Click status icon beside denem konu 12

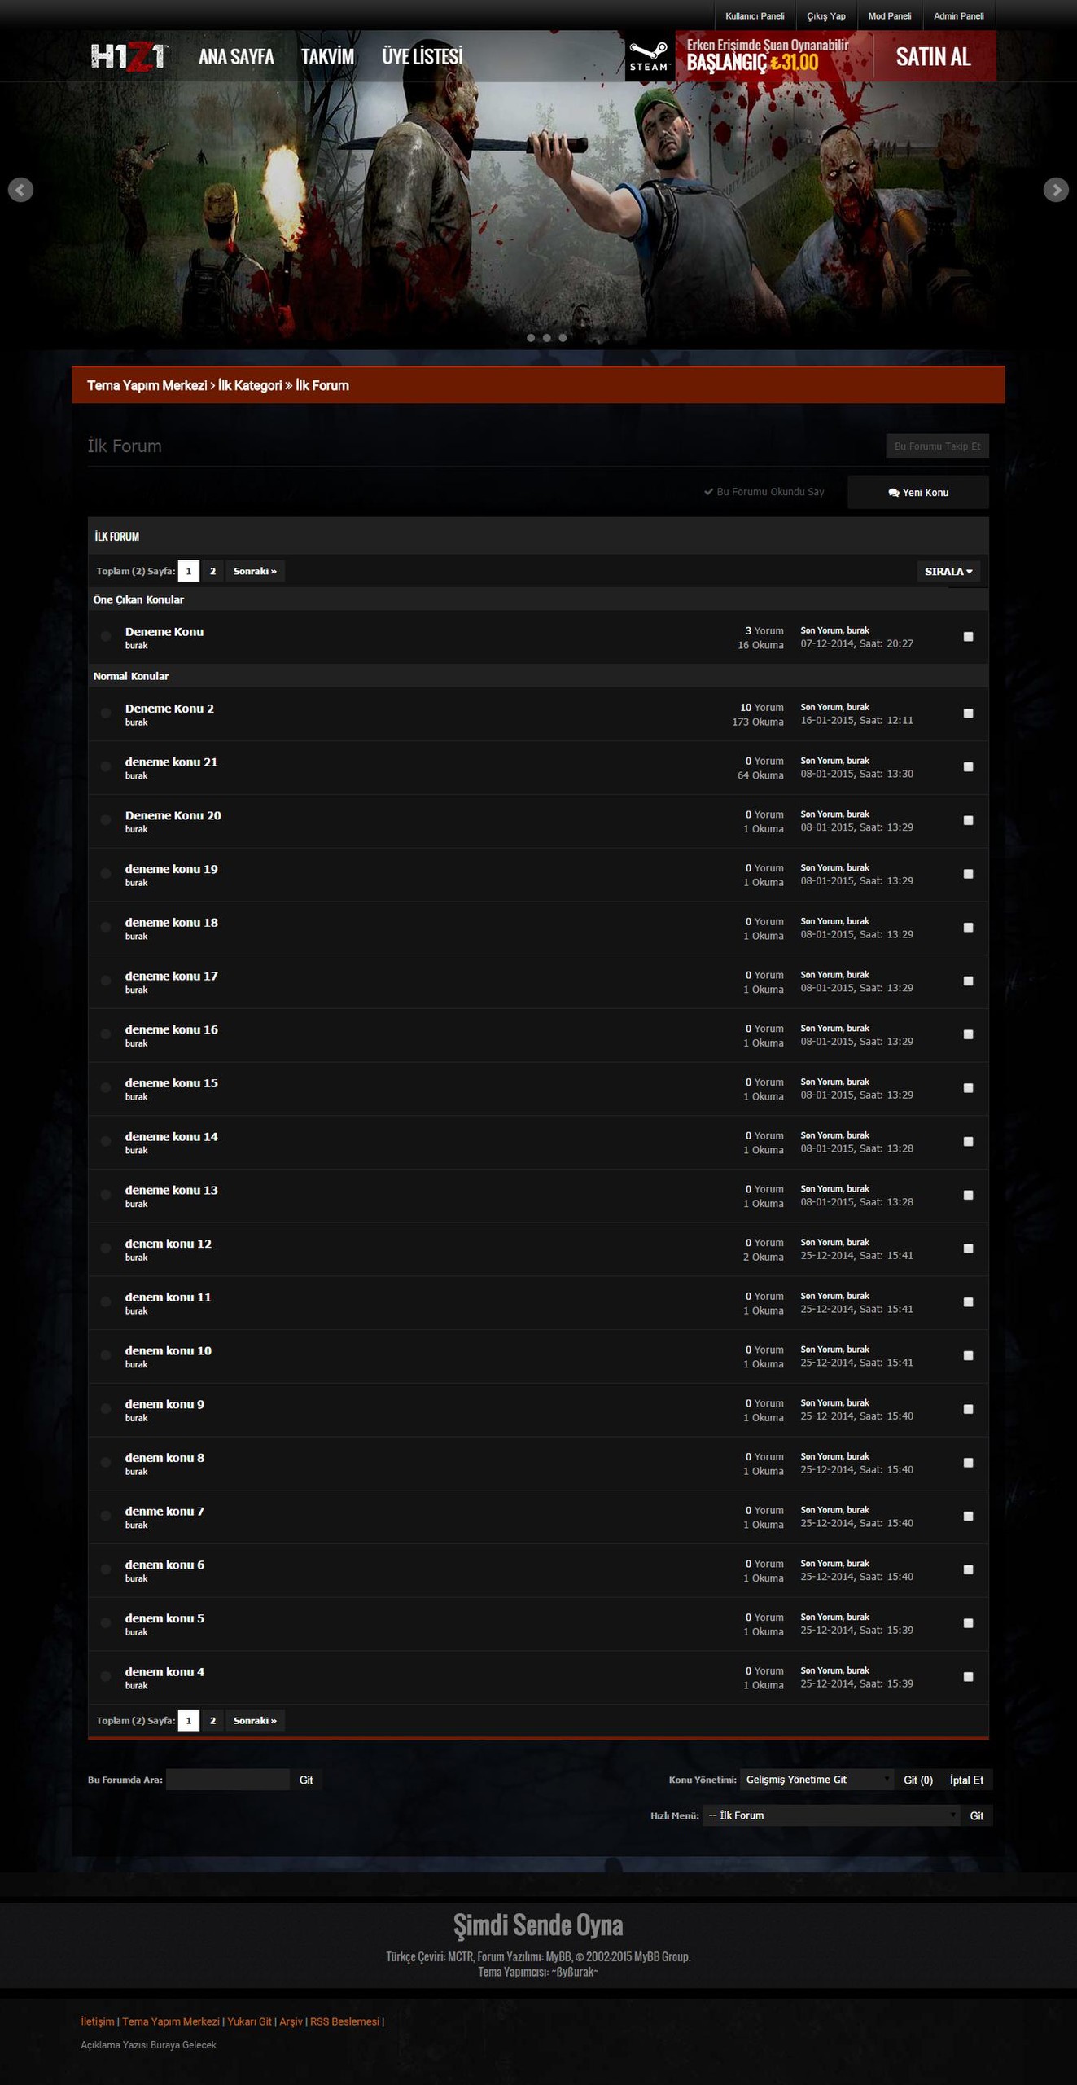point(106,1249)
